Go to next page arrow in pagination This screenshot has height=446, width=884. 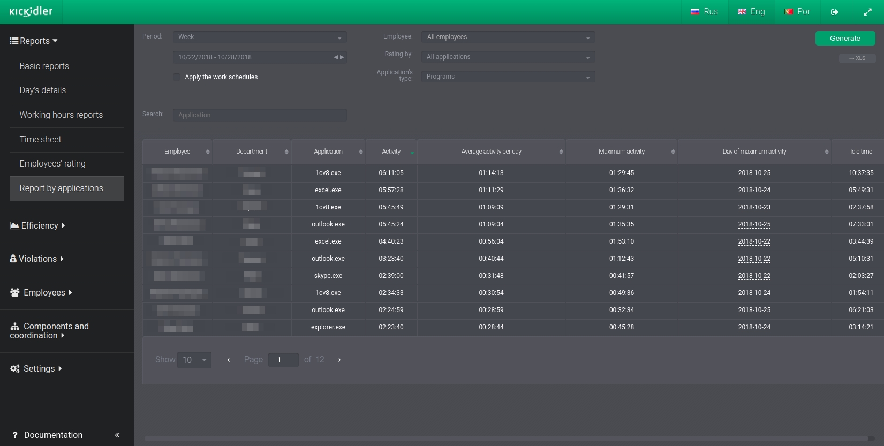point(339,360)
